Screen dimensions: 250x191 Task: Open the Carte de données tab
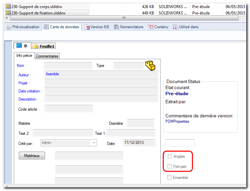coord(62,27)
